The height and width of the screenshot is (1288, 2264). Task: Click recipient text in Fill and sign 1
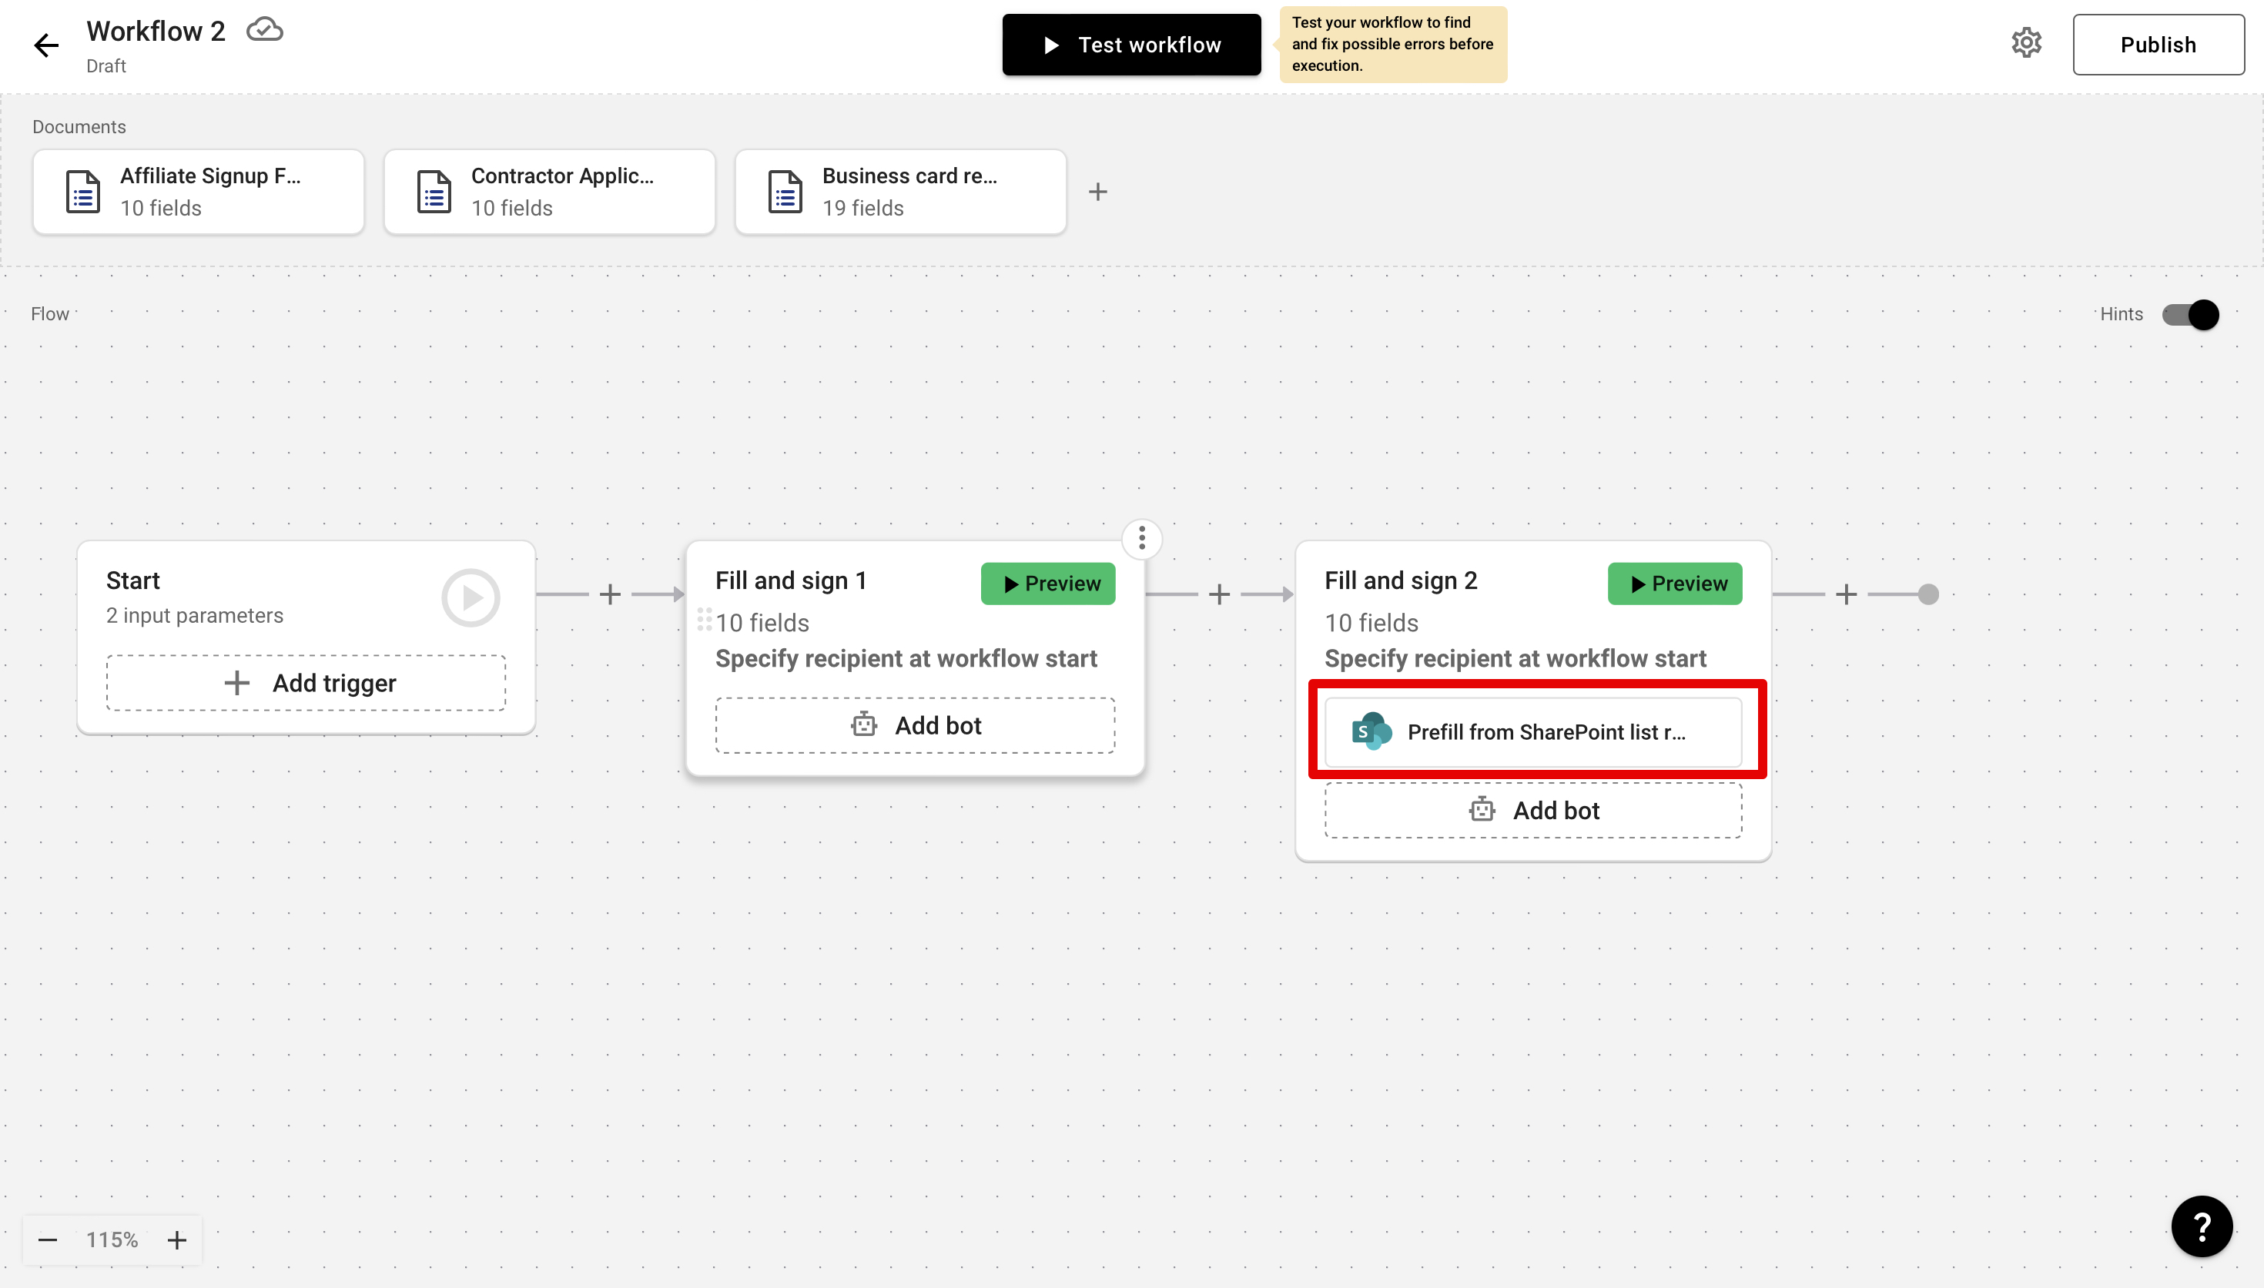tap(906, 659)
